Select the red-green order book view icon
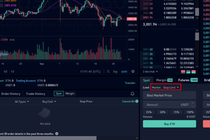 [x=194, y=72]
